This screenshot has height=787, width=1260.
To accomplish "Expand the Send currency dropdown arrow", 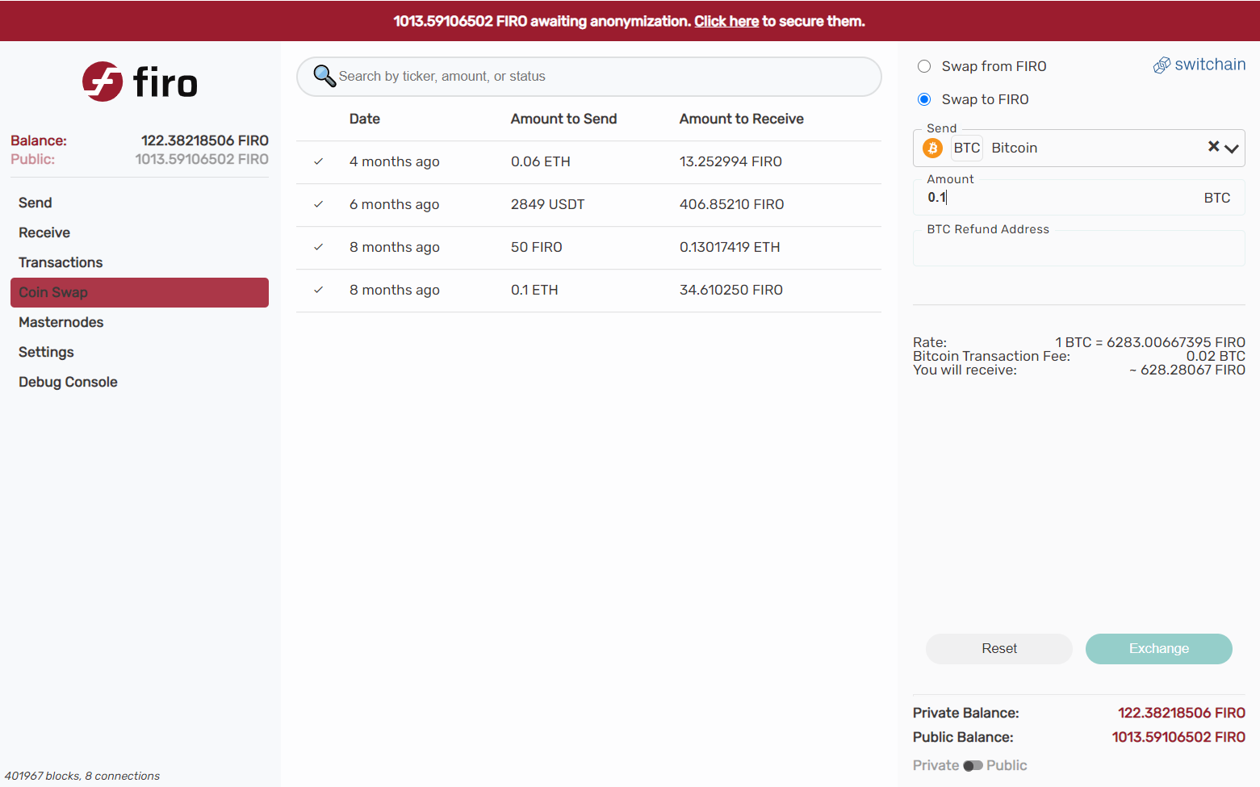I will 1232,149.
